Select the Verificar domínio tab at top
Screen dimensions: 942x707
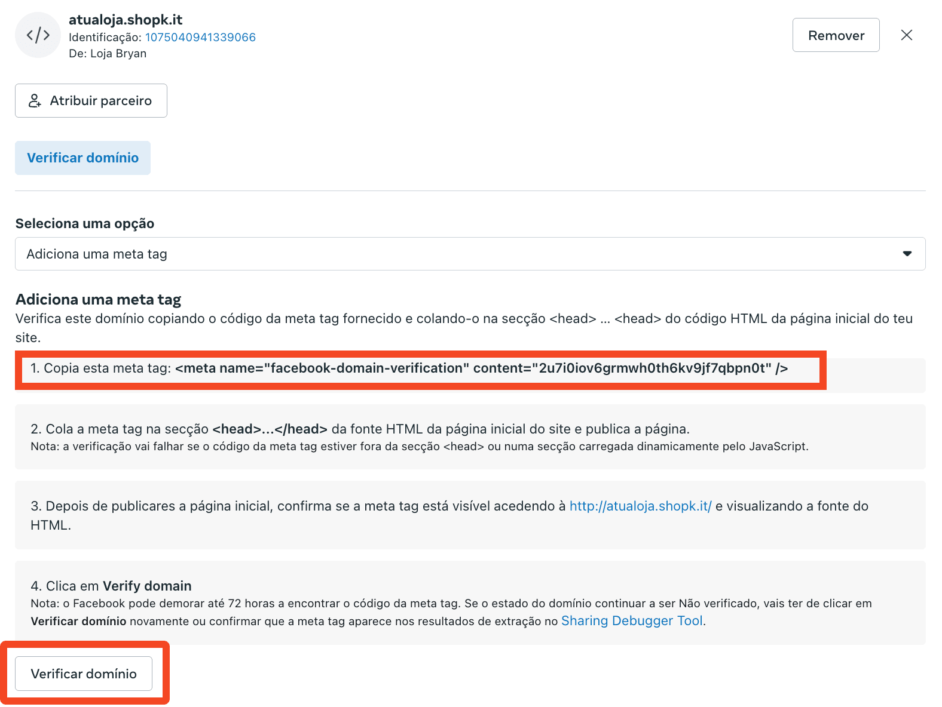(82, 158)
